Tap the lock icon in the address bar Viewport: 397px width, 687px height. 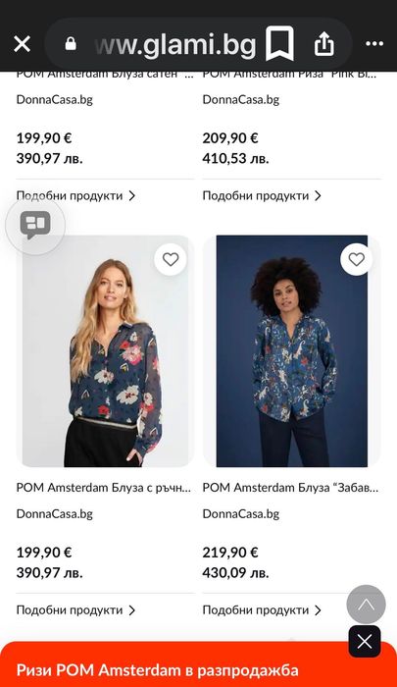(71, 44)
